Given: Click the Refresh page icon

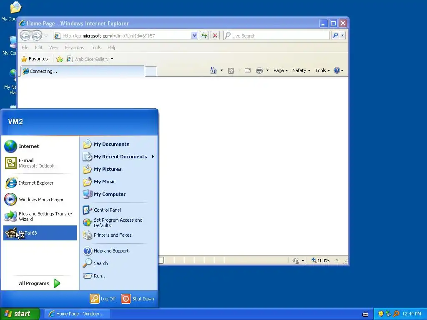Looking at the screenshot, I should [x=204, y=35].
